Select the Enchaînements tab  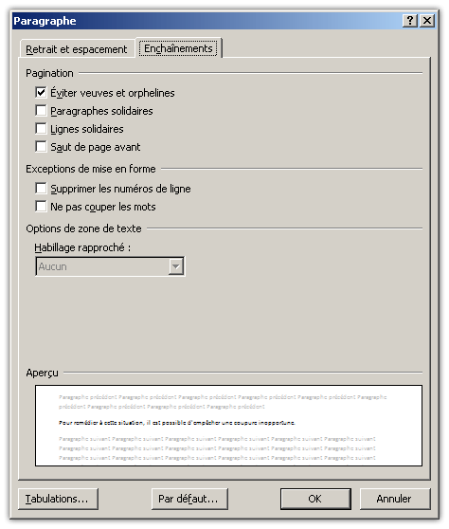click(178, 48)
